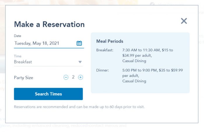Close the Make a Reservation dialog
204x132 pixels.
[184, 21]
